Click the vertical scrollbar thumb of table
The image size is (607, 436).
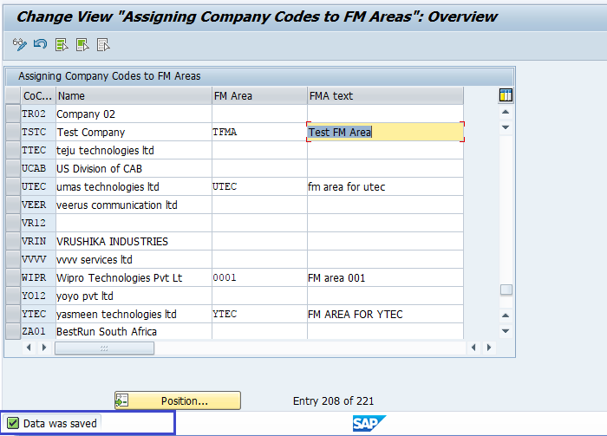coord(506,290)
